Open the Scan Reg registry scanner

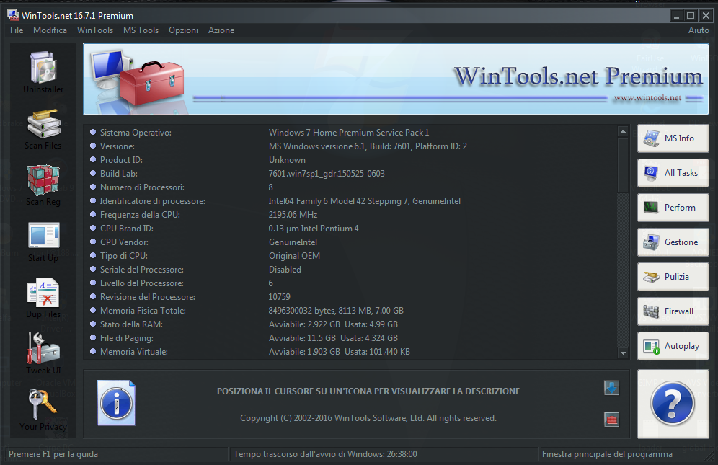(x=43, y=185)
